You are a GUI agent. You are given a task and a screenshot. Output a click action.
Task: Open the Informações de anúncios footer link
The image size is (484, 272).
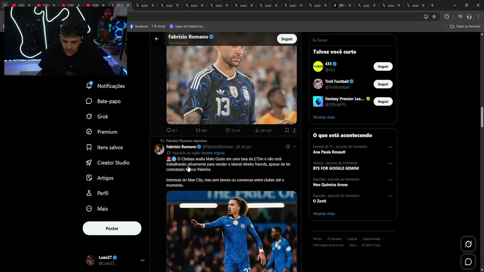click(x=328, y=245)
